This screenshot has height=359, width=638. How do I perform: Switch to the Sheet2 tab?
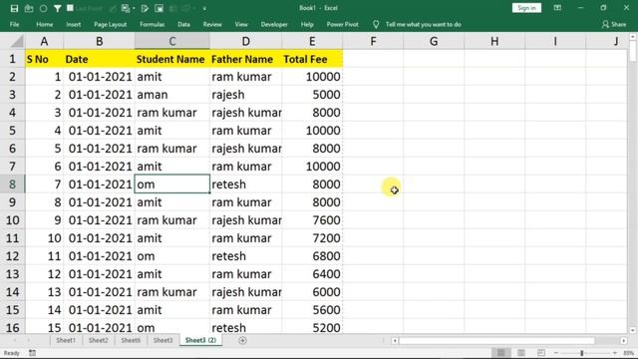(98, 340)
